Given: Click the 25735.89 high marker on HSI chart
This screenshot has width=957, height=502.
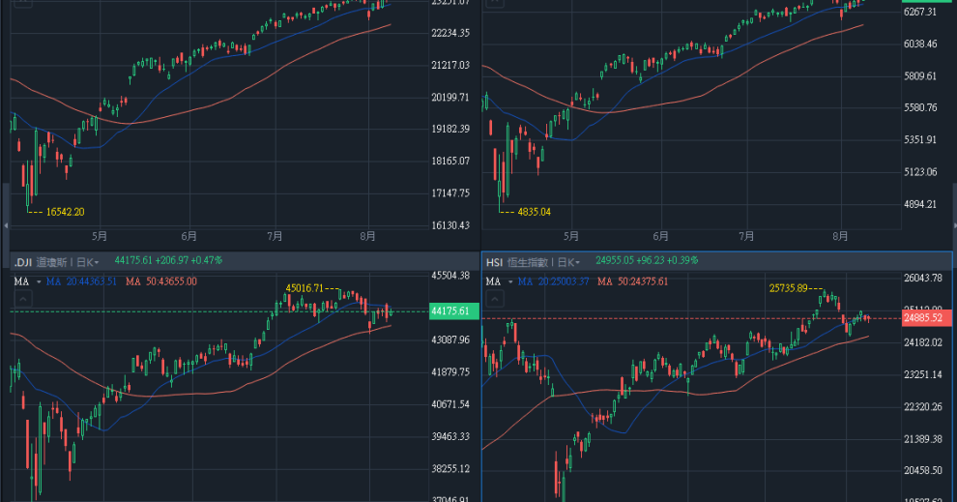Looking at the screenshot, I should (x=790, y=288).
